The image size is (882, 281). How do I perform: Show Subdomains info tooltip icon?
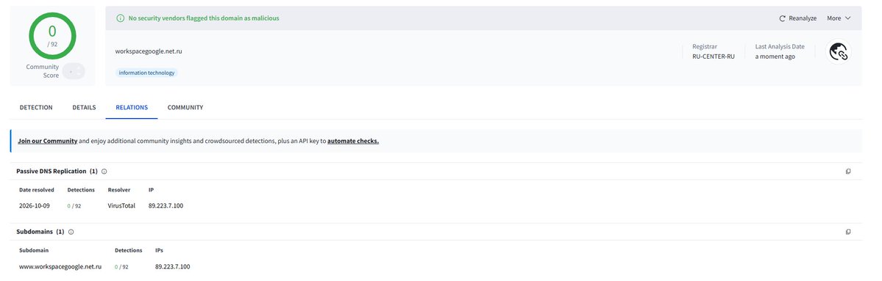(71, 232)
